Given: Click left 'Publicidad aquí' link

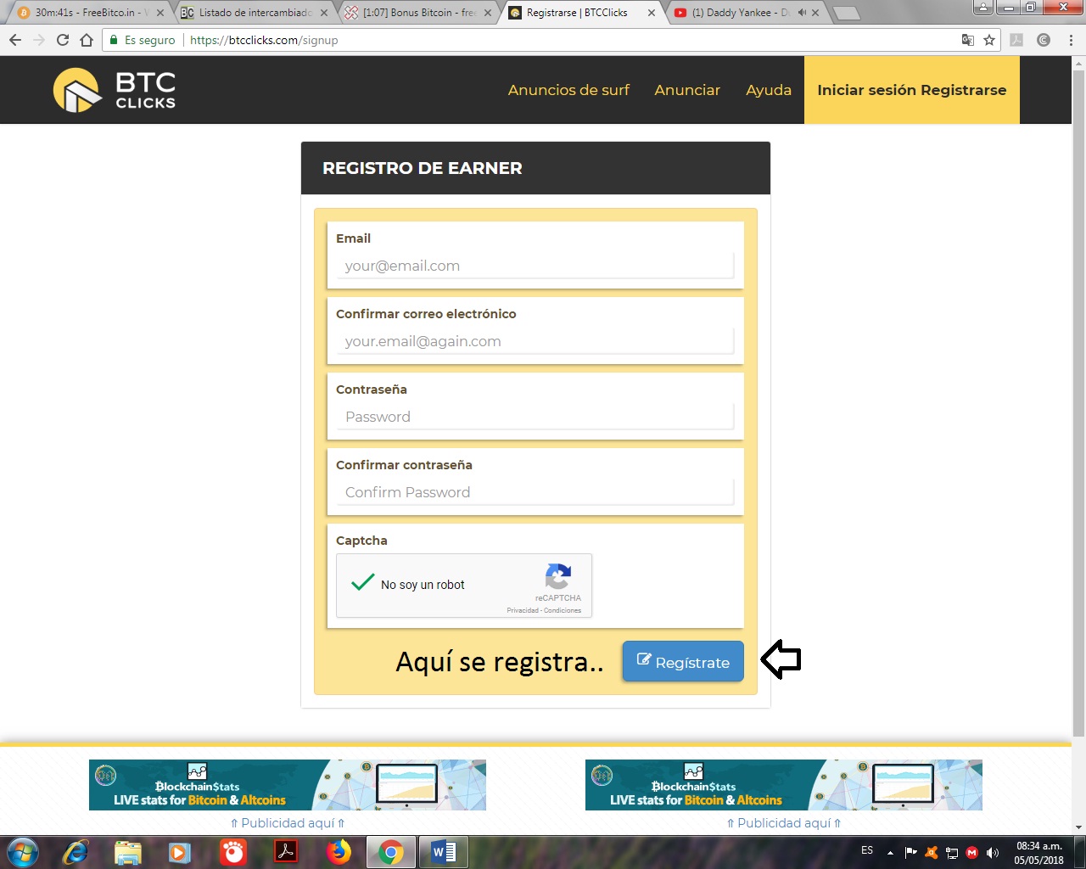Looking at the screenshot, I should (x=288, y=823).
